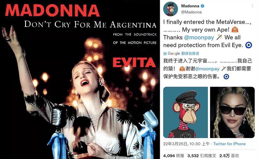The height and width of the screenshot is (159, 258).
Task: View the 3,532 引用推文 quote tweets
Action: point(201,156)
